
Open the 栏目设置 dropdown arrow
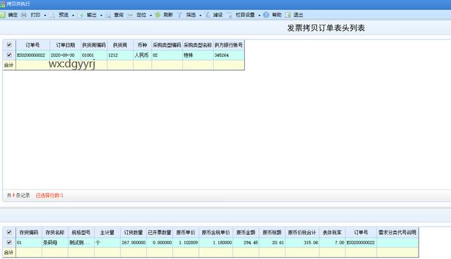pyautogui.click(x=259, y=15)
